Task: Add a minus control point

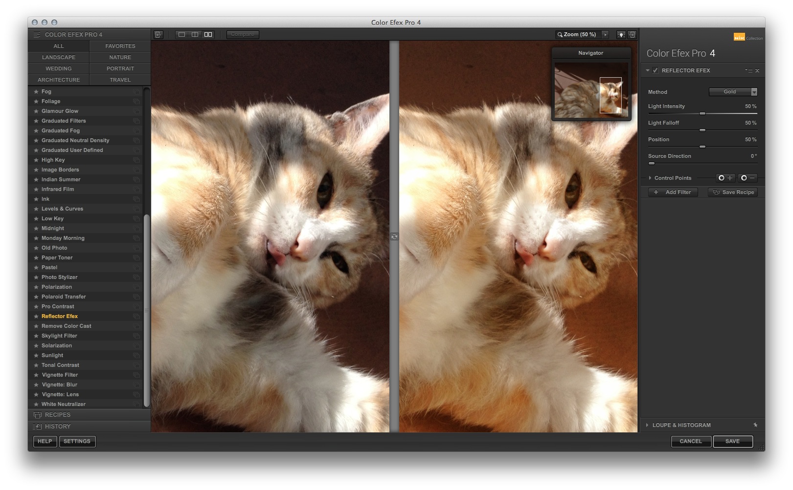Action: click(748, 178)
